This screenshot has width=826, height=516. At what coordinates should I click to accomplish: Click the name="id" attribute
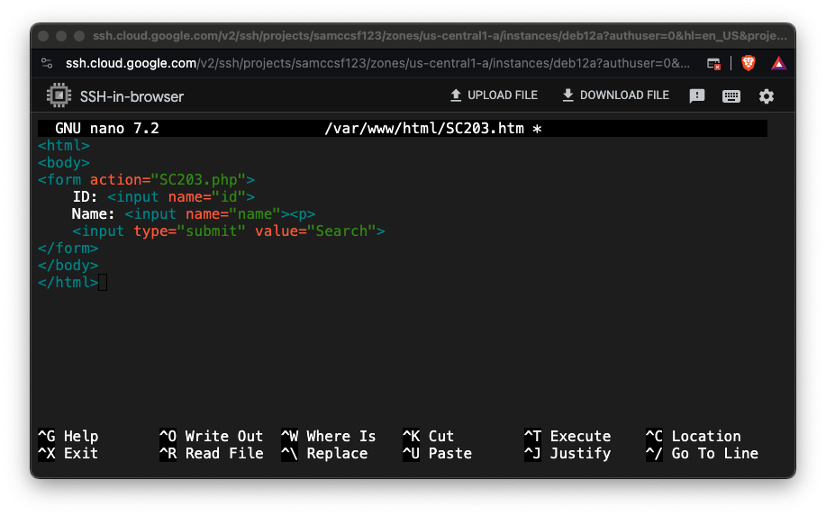pos(207,197)
